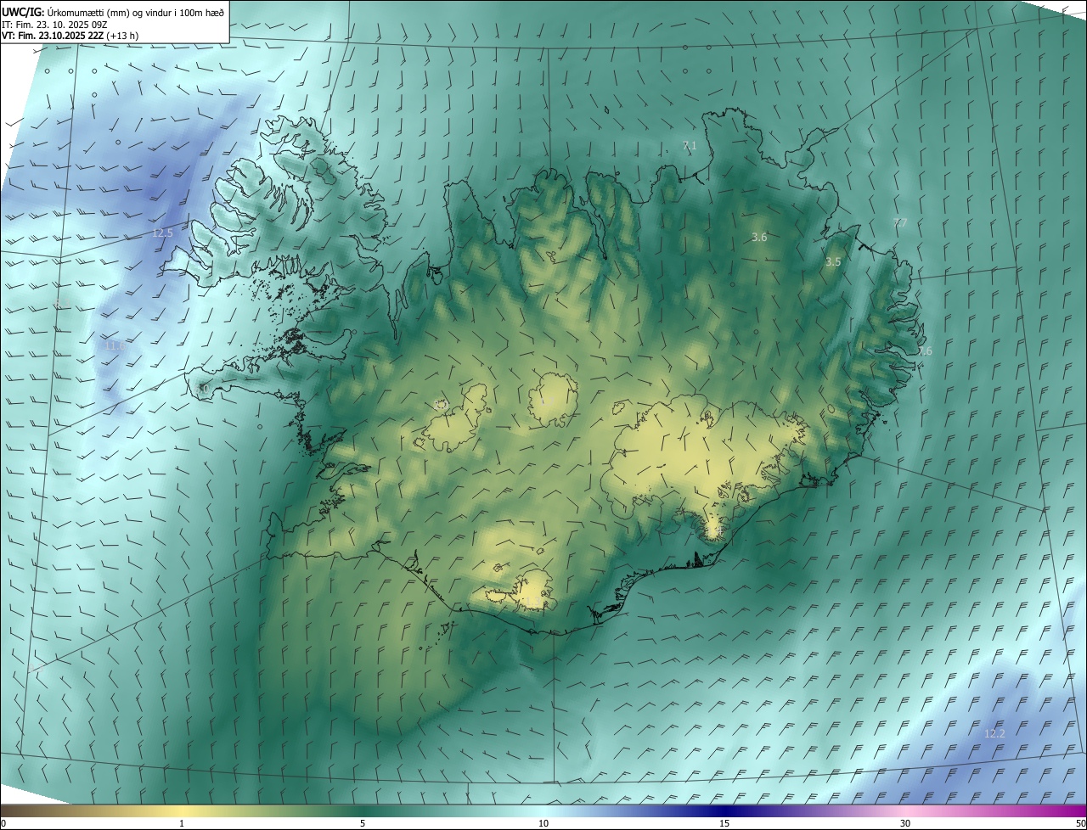Click the '10' label on the color scale
1087x830 pixels.
[543, 823]
